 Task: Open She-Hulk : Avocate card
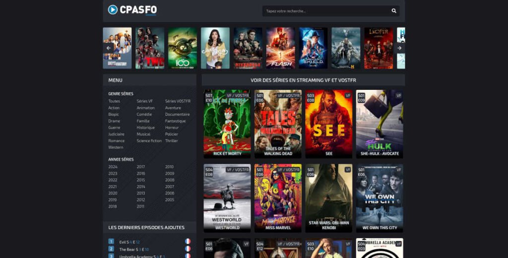click(380, 124)
